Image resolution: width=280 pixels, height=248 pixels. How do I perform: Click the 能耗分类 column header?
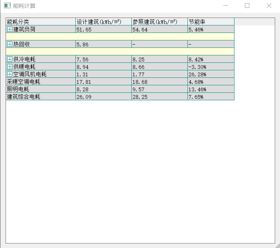click(40, 22)
